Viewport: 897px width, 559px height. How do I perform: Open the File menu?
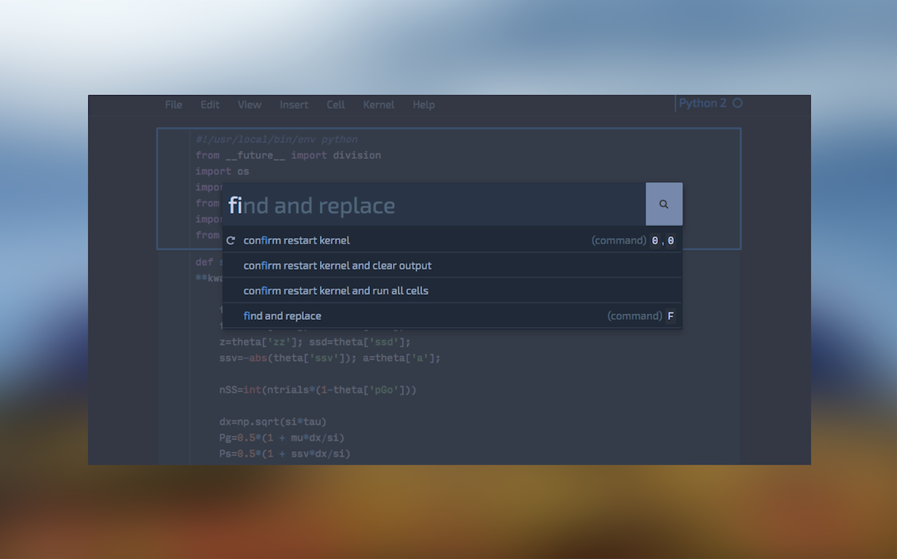(x=173, y=104)
